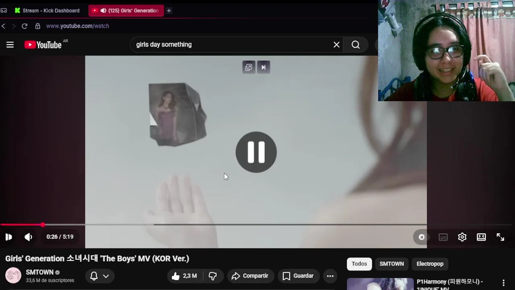Dislike the video
The width and height of the screenshot is (515, 290).
tap(213, 276)
